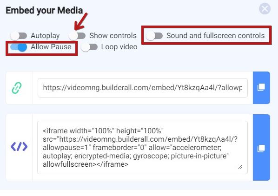This screenshot has height=196, width=278.
Task: Copy the iframe embed code
Action: (x=261, y=147)
